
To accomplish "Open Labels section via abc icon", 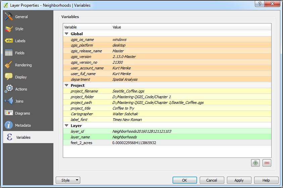I will click(9, 41).
